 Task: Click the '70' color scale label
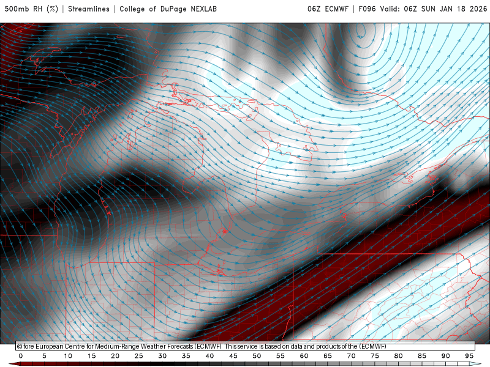(x=351, y=356)
